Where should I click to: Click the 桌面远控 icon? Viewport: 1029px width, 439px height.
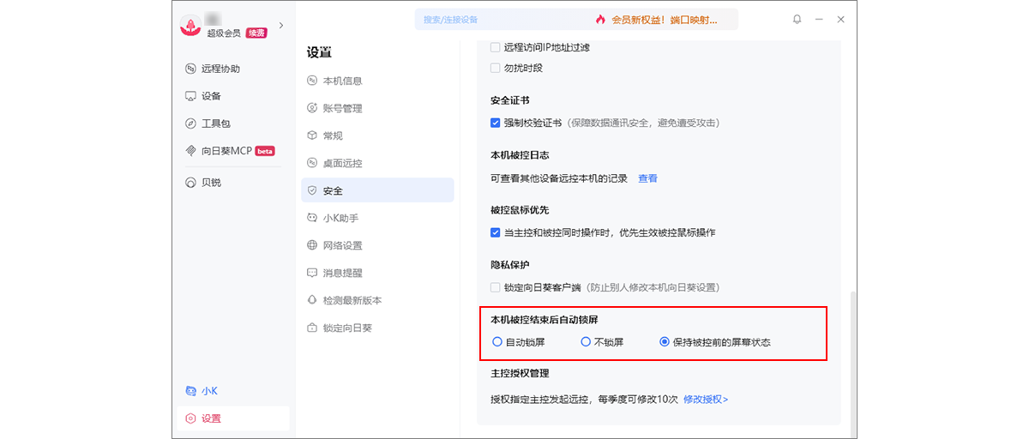tap(312, 163)
